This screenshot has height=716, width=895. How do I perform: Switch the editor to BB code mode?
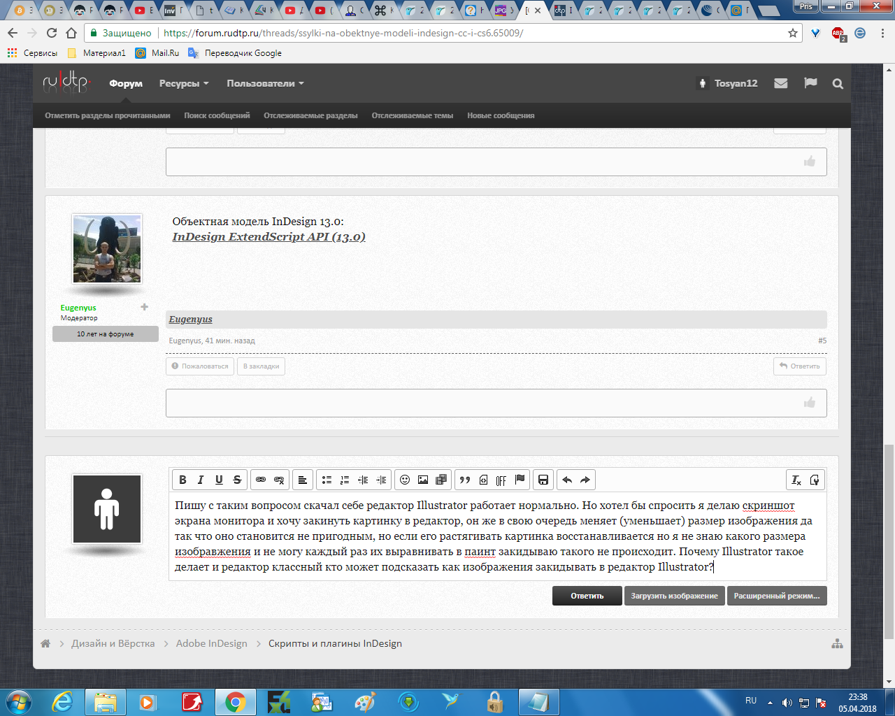click(815, 480)
